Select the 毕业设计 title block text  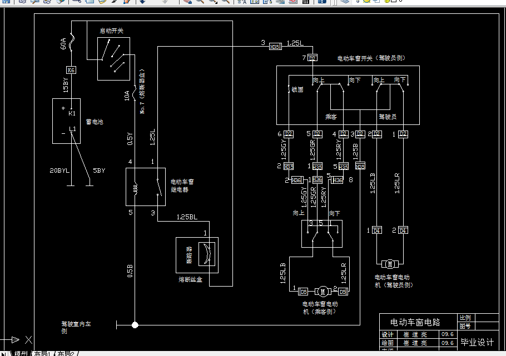point(477,342)
